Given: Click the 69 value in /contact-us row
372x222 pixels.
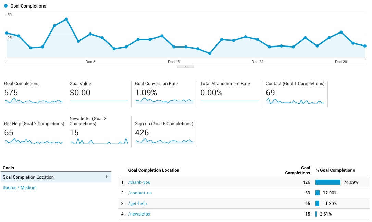Looking at the screenshot, I should pyautogui.click(x=308, y=193).
